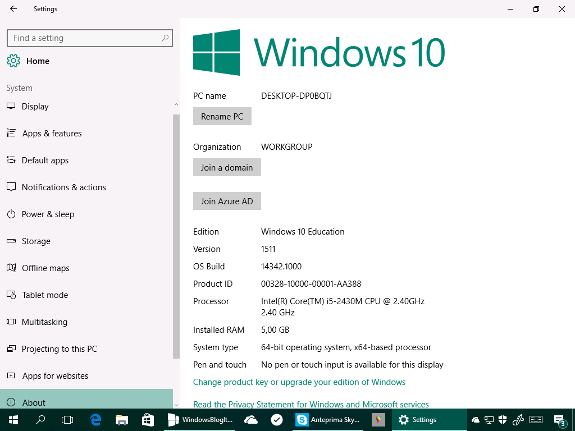Open Action Center notifications
Viewport: 575px width, 431px height.
[560, 420]
